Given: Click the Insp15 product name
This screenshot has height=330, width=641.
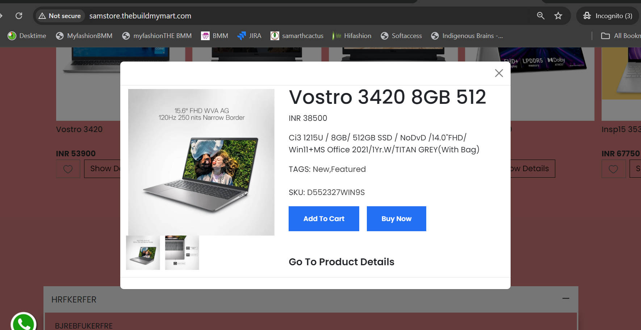Looking at the screenshot, I should click(621, 129).
